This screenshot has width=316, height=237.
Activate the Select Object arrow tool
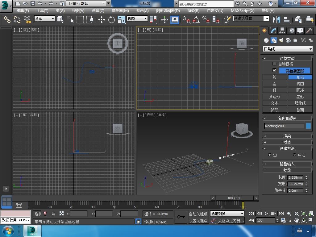(x=60, y=19)
